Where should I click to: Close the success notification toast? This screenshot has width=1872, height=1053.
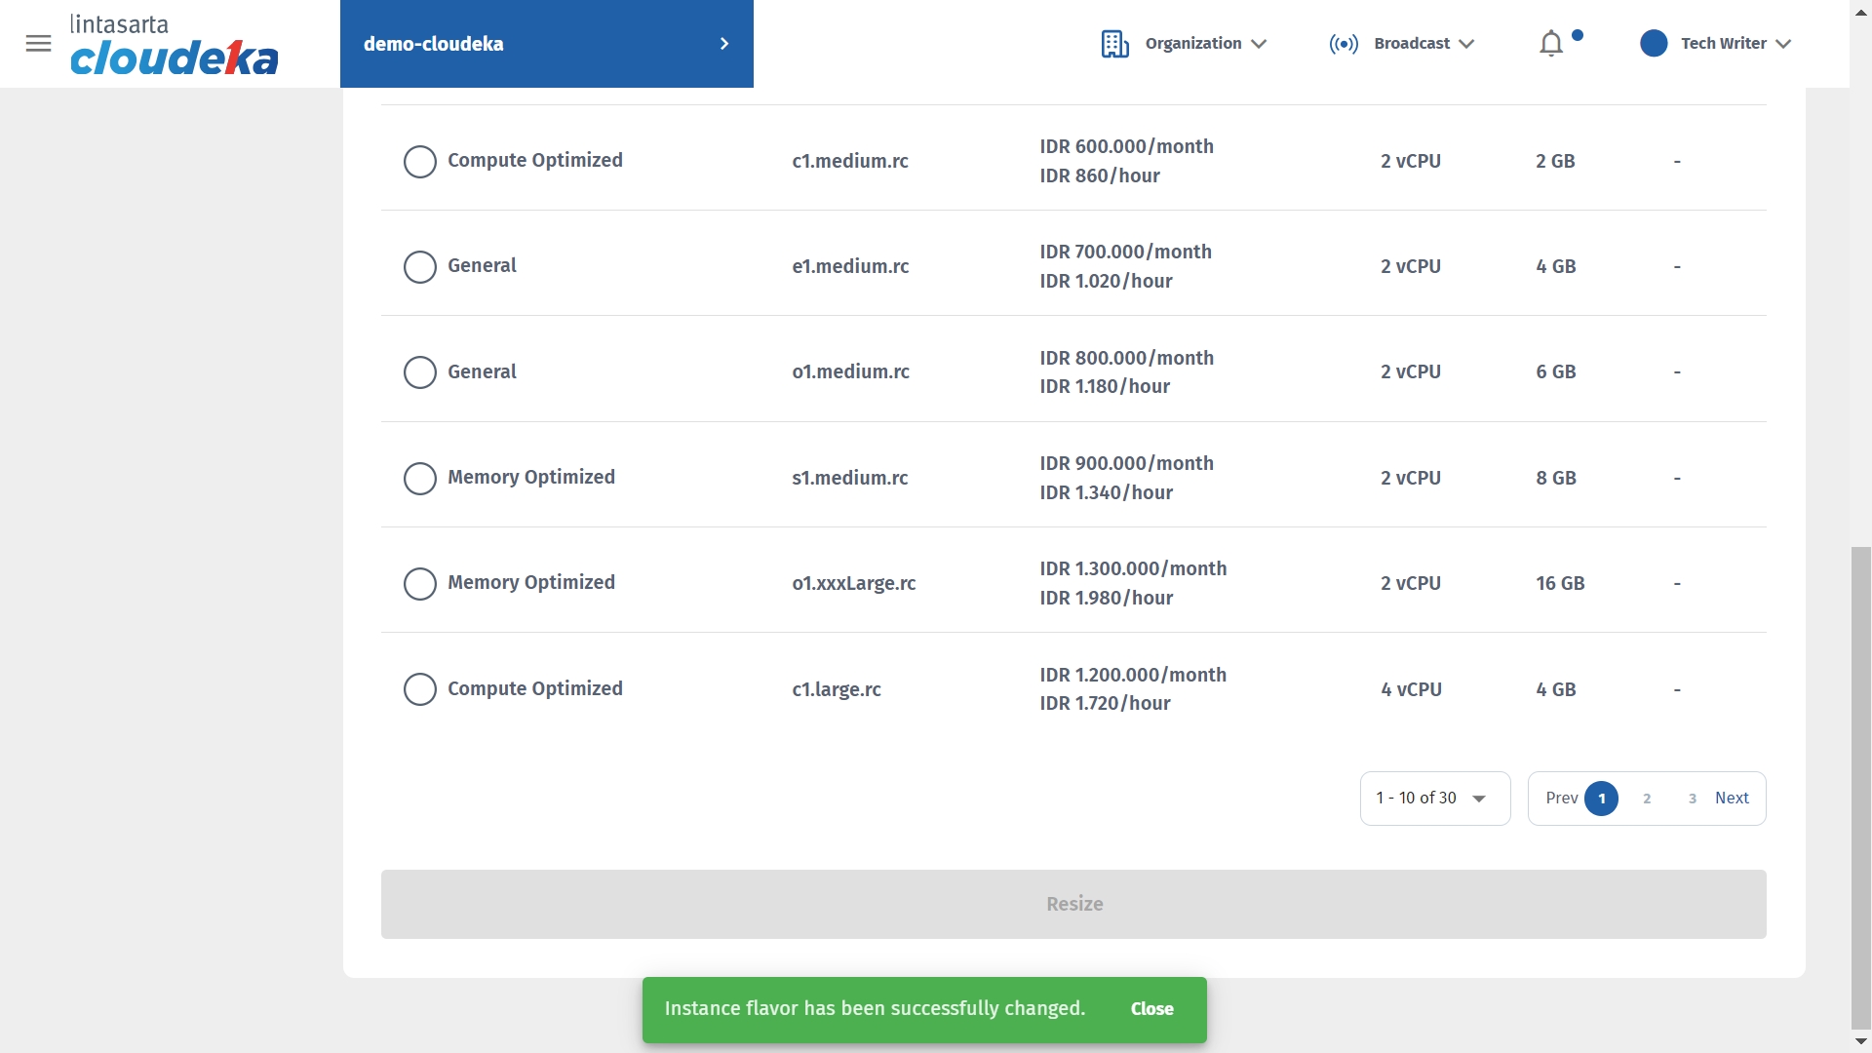pos(1151,1009)
